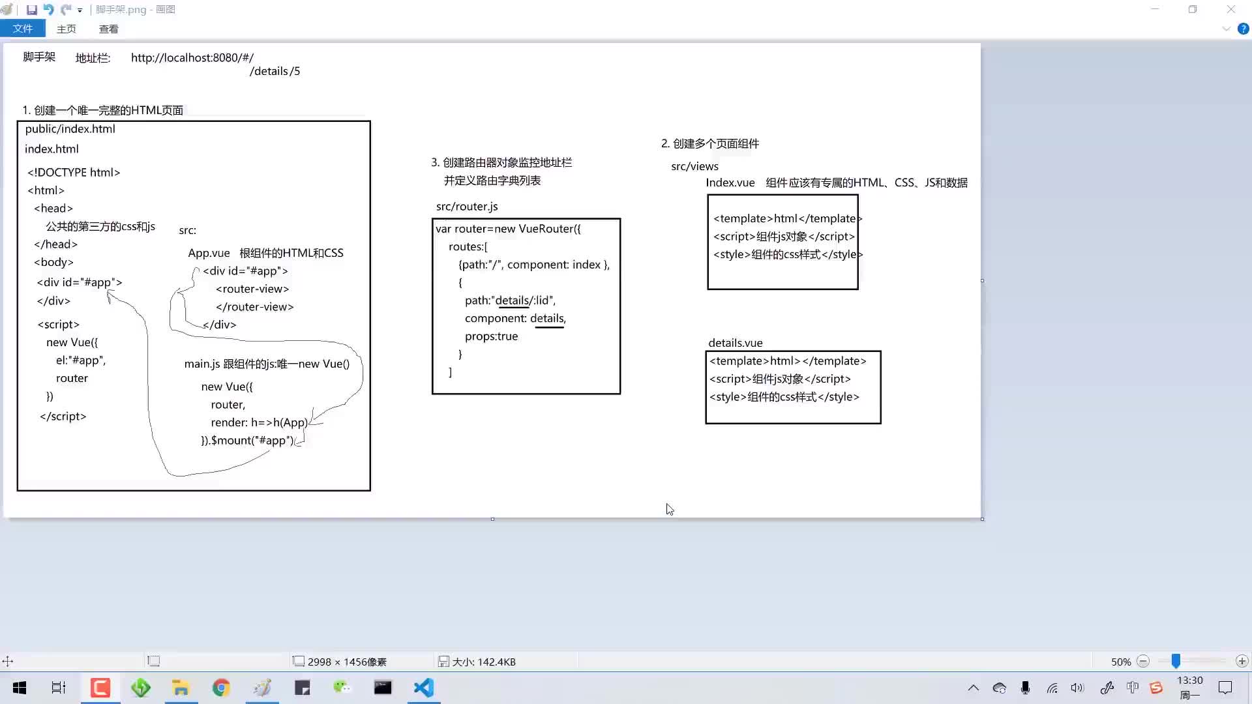Open Paint help via the question mark
1252x704 pixels.
[x=1243, y=29]
